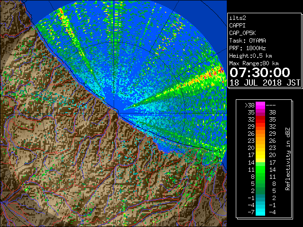Click the '>38' legend value
The height and width of the screenshot is (227, 303).
250,105
